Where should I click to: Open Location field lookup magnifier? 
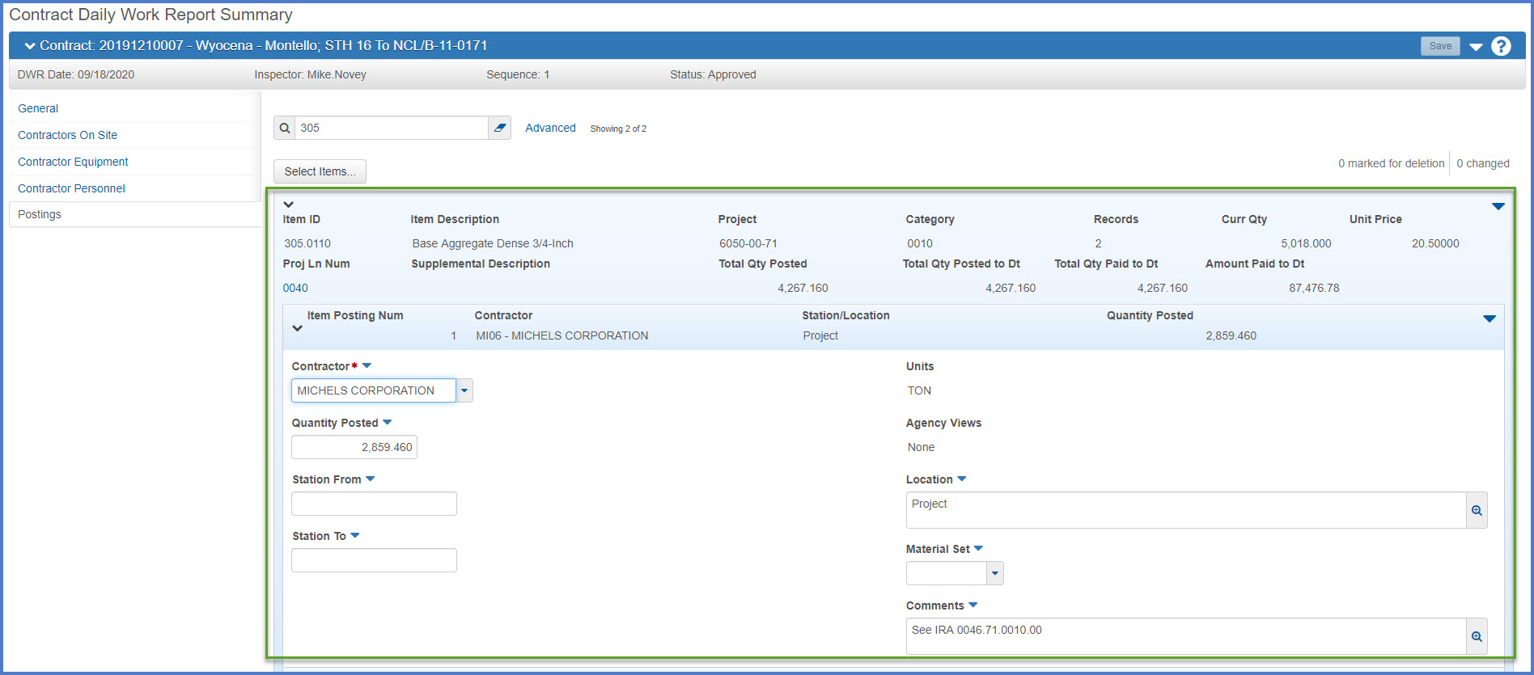[1477, 510]
